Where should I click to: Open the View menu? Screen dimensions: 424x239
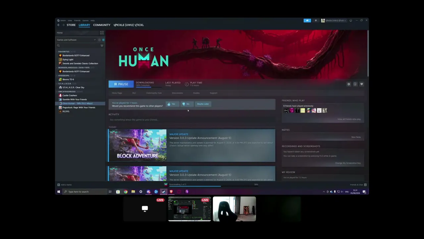pos(70,21)
